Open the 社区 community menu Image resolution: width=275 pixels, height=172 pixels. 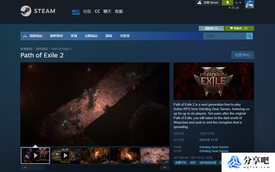[87, 11]
